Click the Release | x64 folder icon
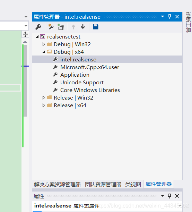The width and height of the screenshot is (192, 212). pyautogui.click(x=50, y=105)
